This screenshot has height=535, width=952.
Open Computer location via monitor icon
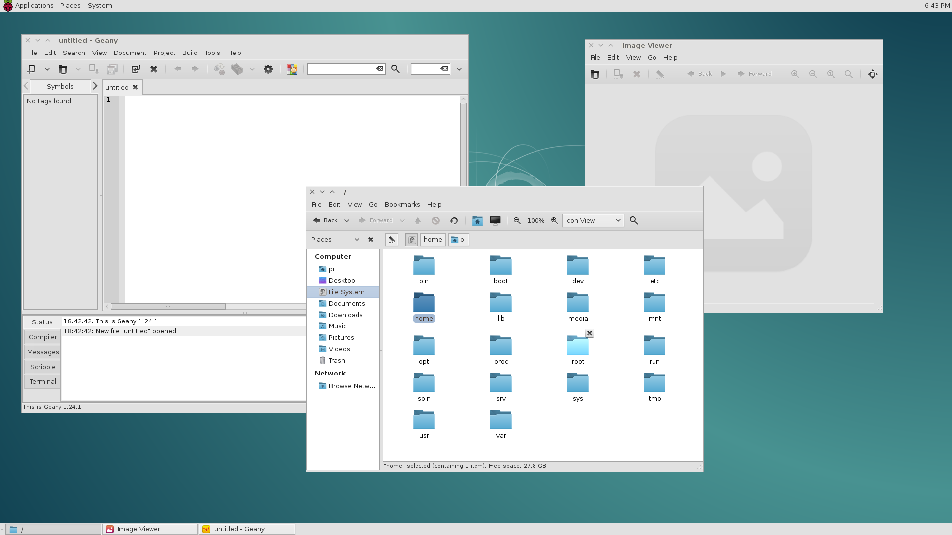(495, 221)
